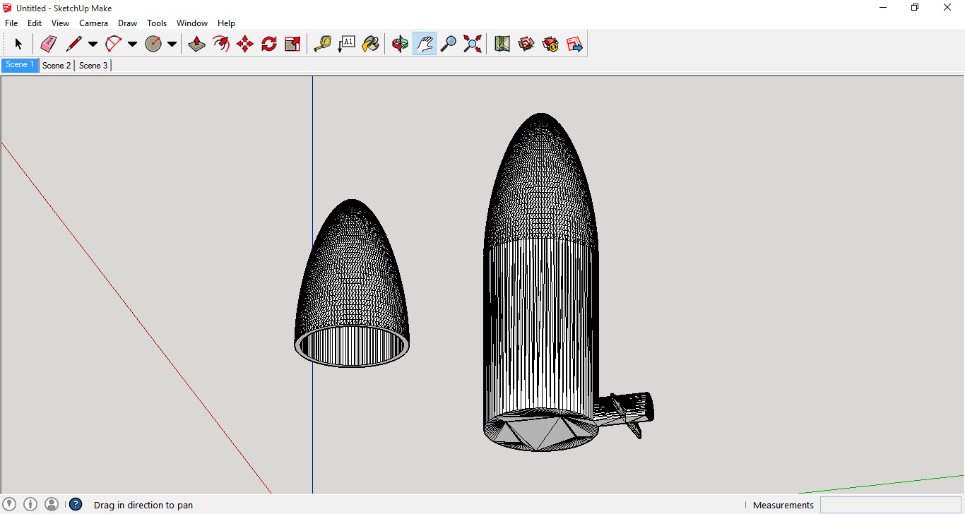Open the File menu
The height and width of the screenshot is (514, 965).
coord(11,23)
